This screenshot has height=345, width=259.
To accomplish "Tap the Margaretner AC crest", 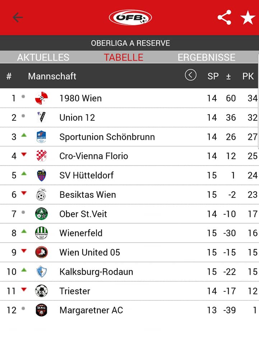I will (x=41, y=310).
